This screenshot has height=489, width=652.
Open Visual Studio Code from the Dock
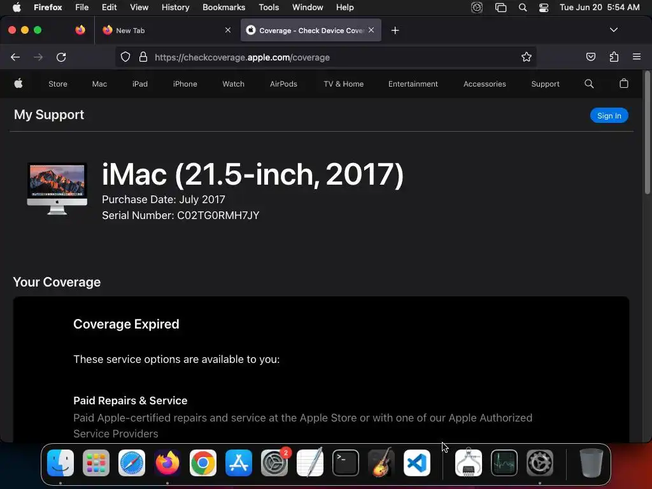[416, 463]
